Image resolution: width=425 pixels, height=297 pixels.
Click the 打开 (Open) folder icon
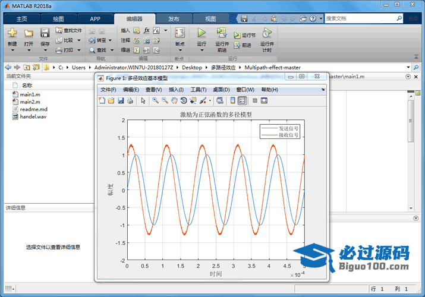pyautogui.click(x=29, y=33)
